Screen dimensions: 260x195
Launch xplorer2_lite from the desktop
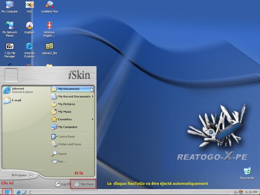click(49, 48)
